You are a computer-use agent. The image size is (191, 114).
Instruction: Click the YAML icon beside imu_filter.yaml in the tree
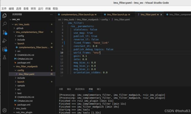(x=17, y=74)
